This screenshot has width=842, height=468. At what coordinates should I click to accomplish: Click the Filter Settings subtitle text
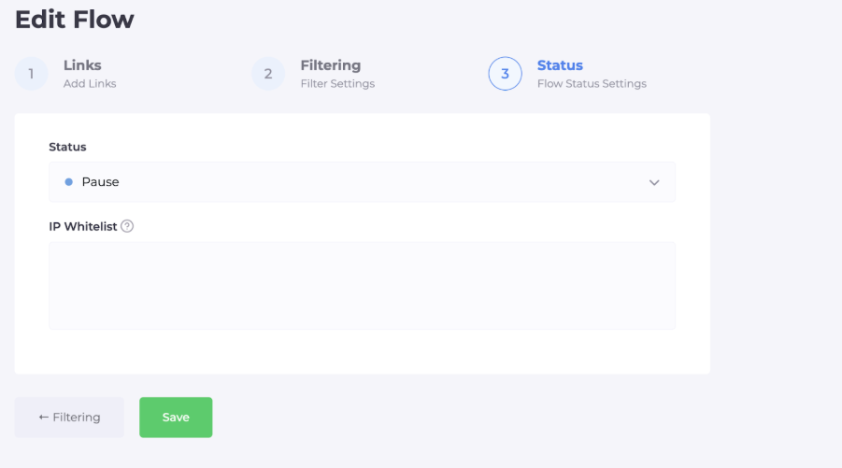click(337, 84)
